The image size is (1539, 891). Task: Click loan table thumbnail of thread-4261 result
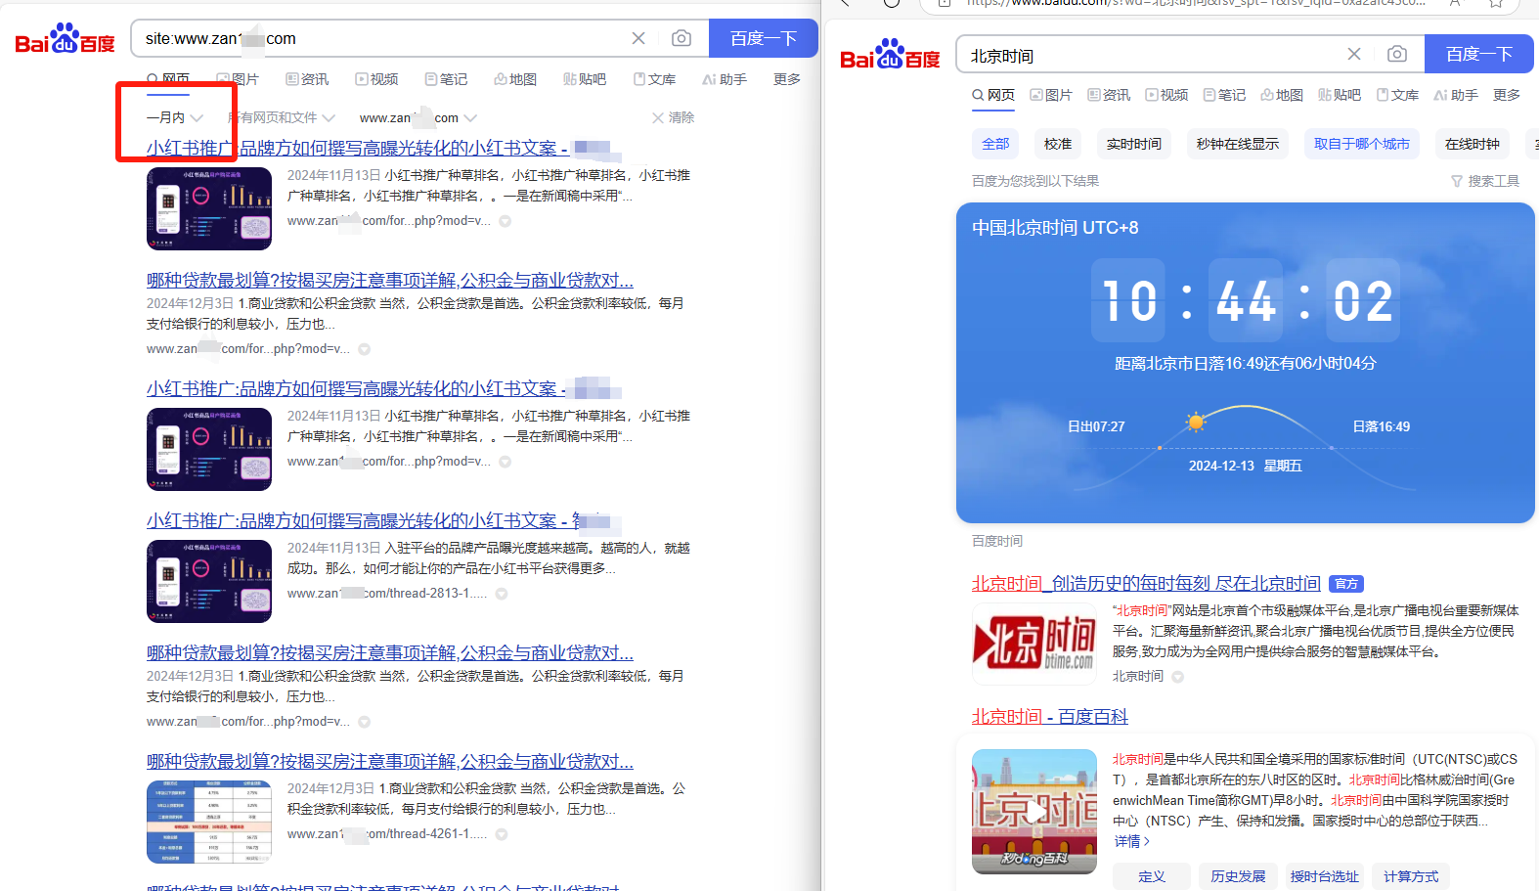tap(209, 822)
